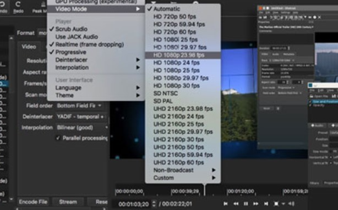Viewport: 338px width, 210px height.
Task: Click the rewind playback button
Action: [x=236, y=203]
